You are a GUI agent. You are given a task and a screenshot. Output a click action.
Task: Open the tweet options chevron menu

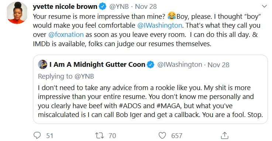tap(264, 6)
